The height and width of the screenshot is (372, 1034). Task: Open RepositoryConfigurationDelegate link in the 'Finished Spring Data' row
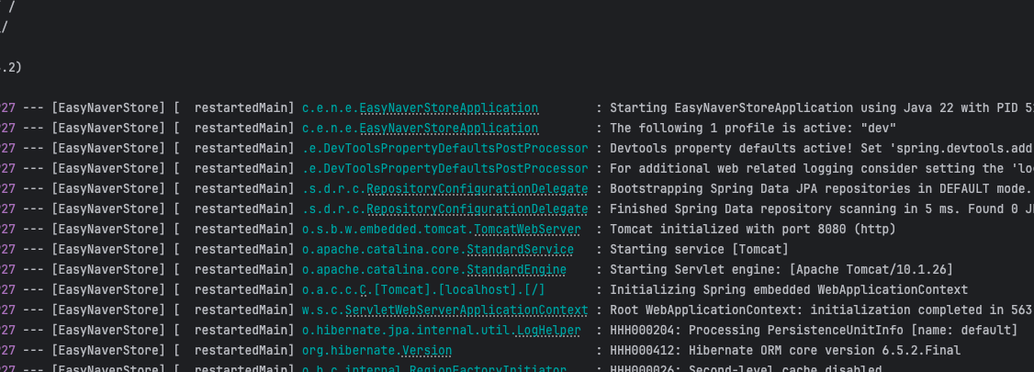pos(477,209)
